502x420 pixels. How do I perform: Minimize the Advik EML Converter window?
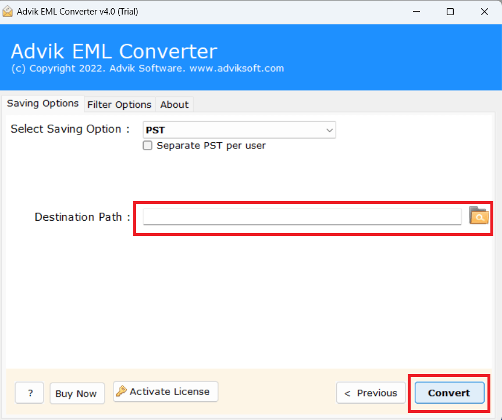click(416, 12)
